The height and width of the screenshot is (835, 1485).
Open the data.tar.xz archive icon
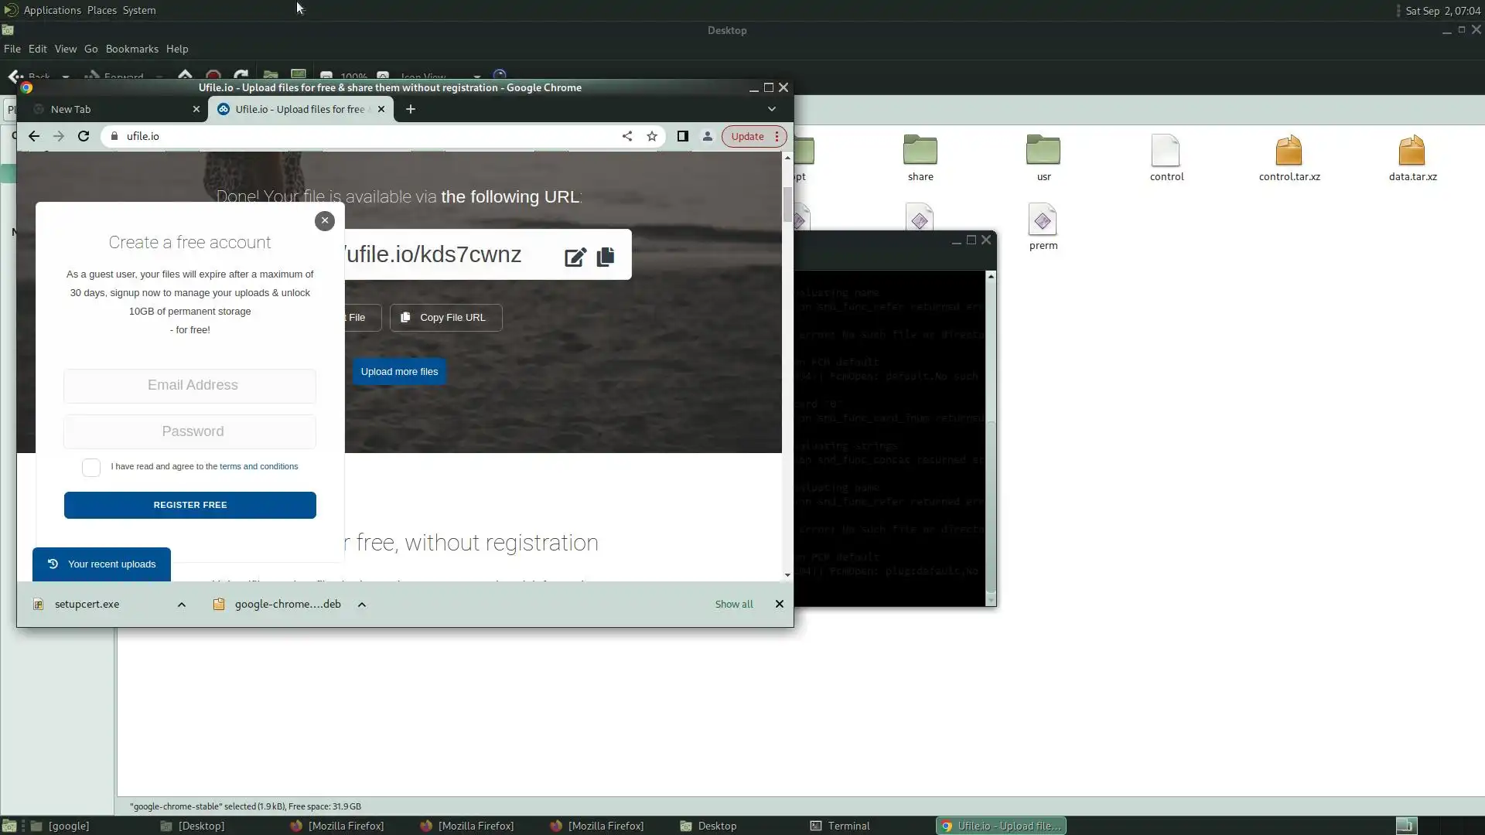1412,151
